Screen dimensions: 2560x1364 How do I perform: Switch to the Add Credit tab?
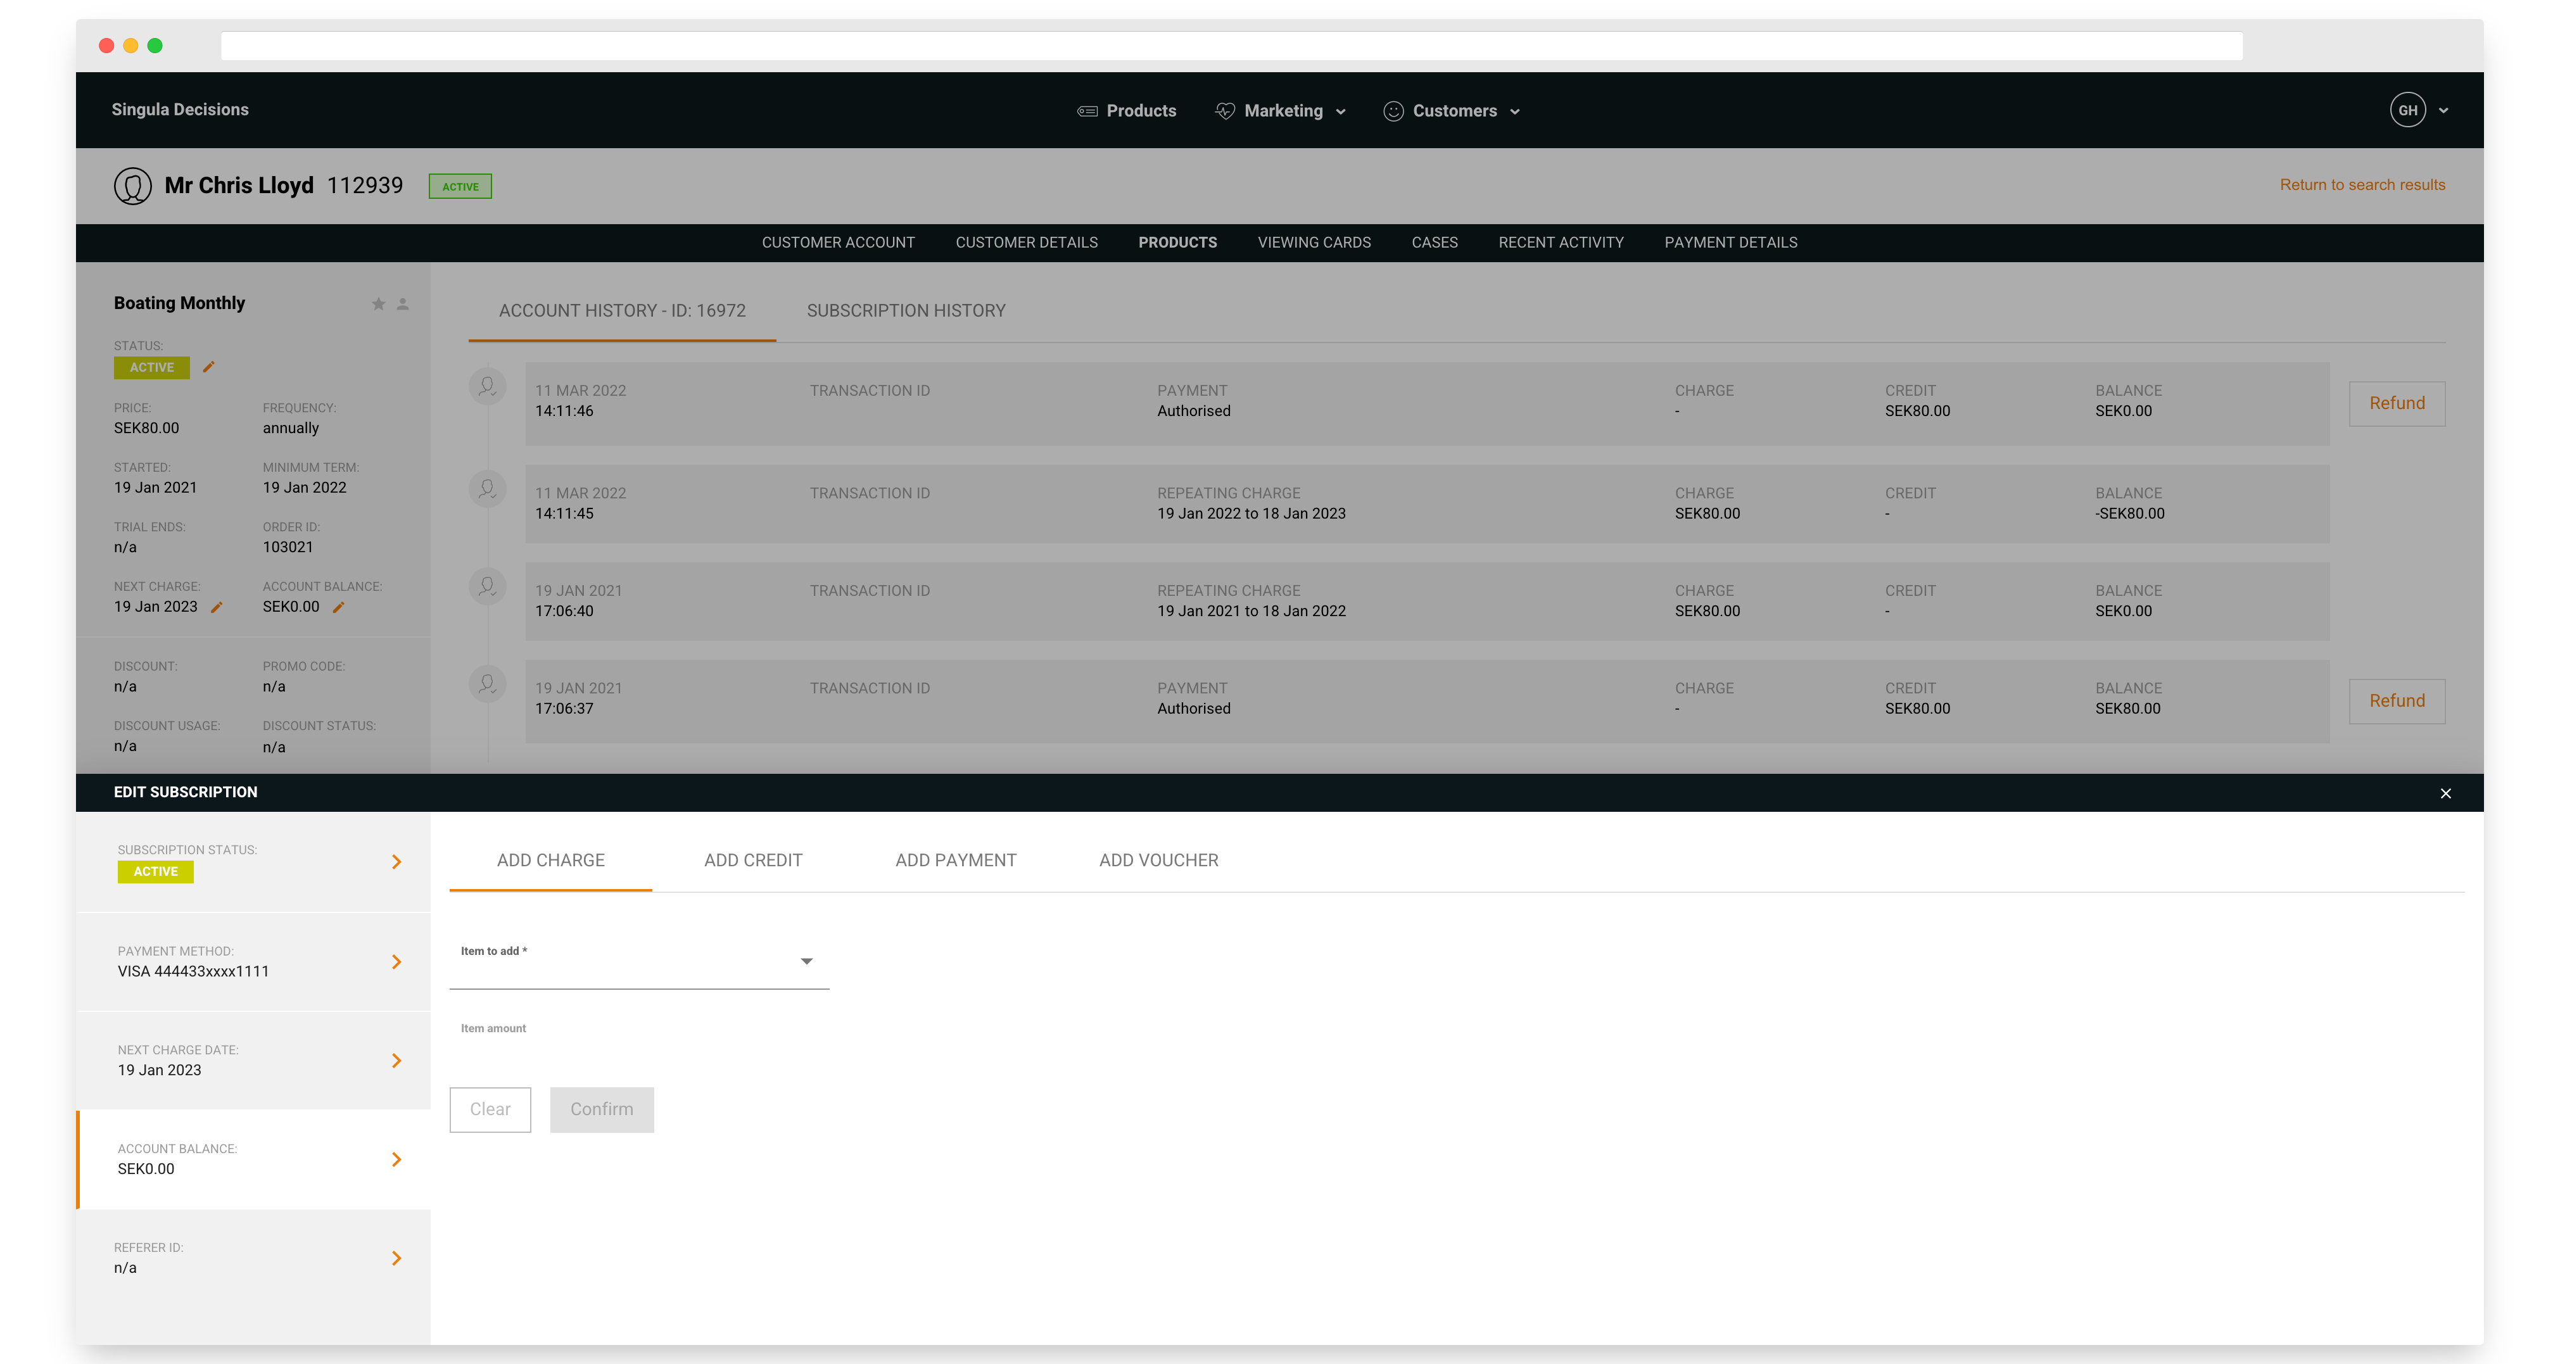(x=752, y=861)
